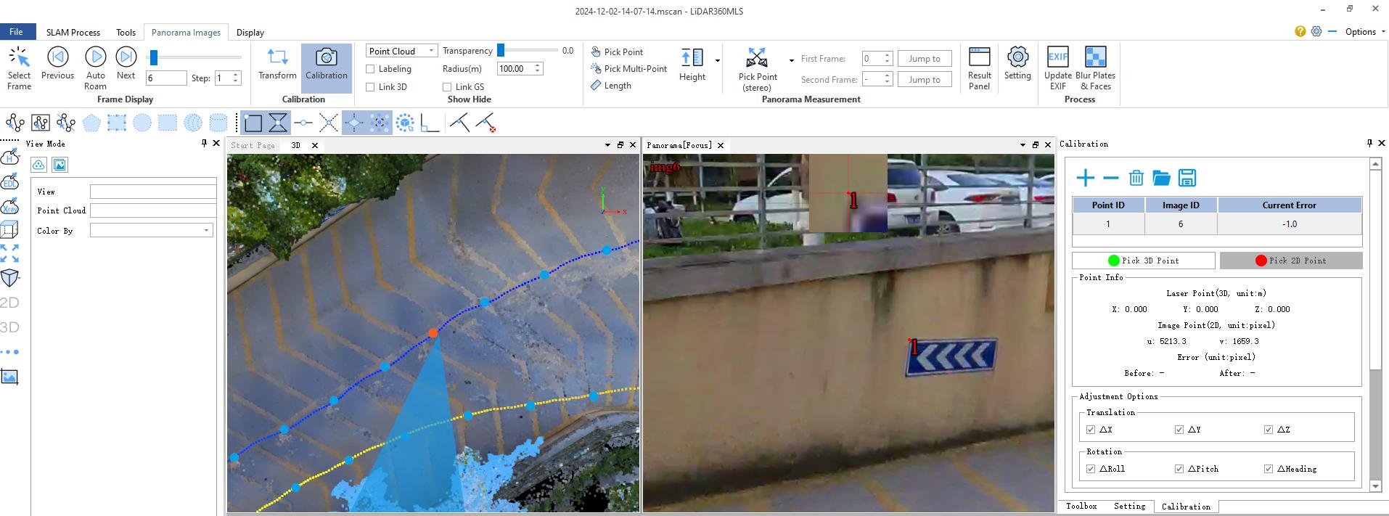Expand the Options menu dropdown
1389x516 pixels.
1364,32
